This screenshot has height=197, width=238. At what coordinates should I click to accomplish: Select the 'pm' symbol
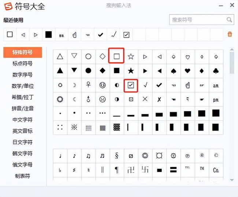pos(216,100)
